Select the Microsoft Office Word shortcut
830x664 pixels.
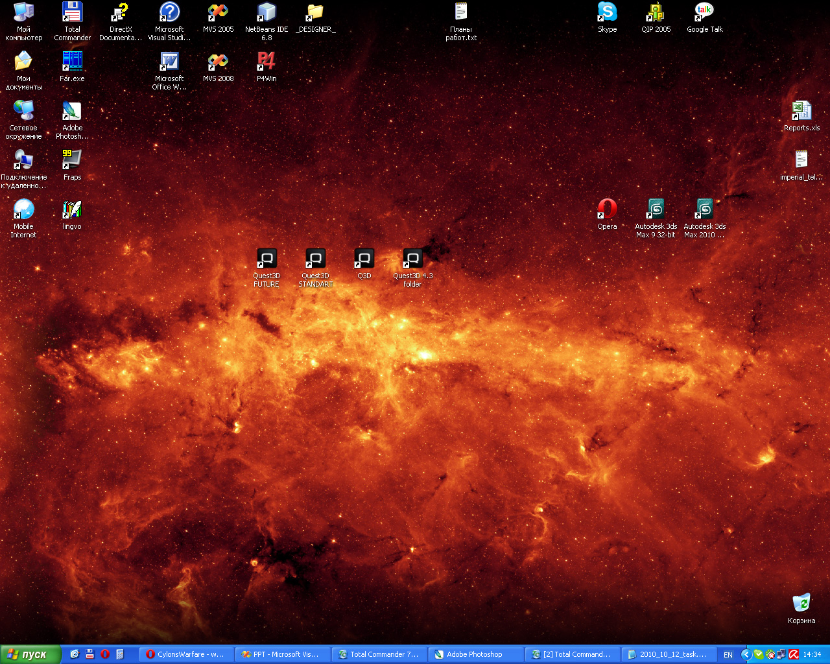(x=169, y=71)
